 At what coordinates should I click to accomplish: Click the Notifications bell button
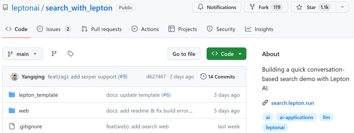(x=217, y=7)
